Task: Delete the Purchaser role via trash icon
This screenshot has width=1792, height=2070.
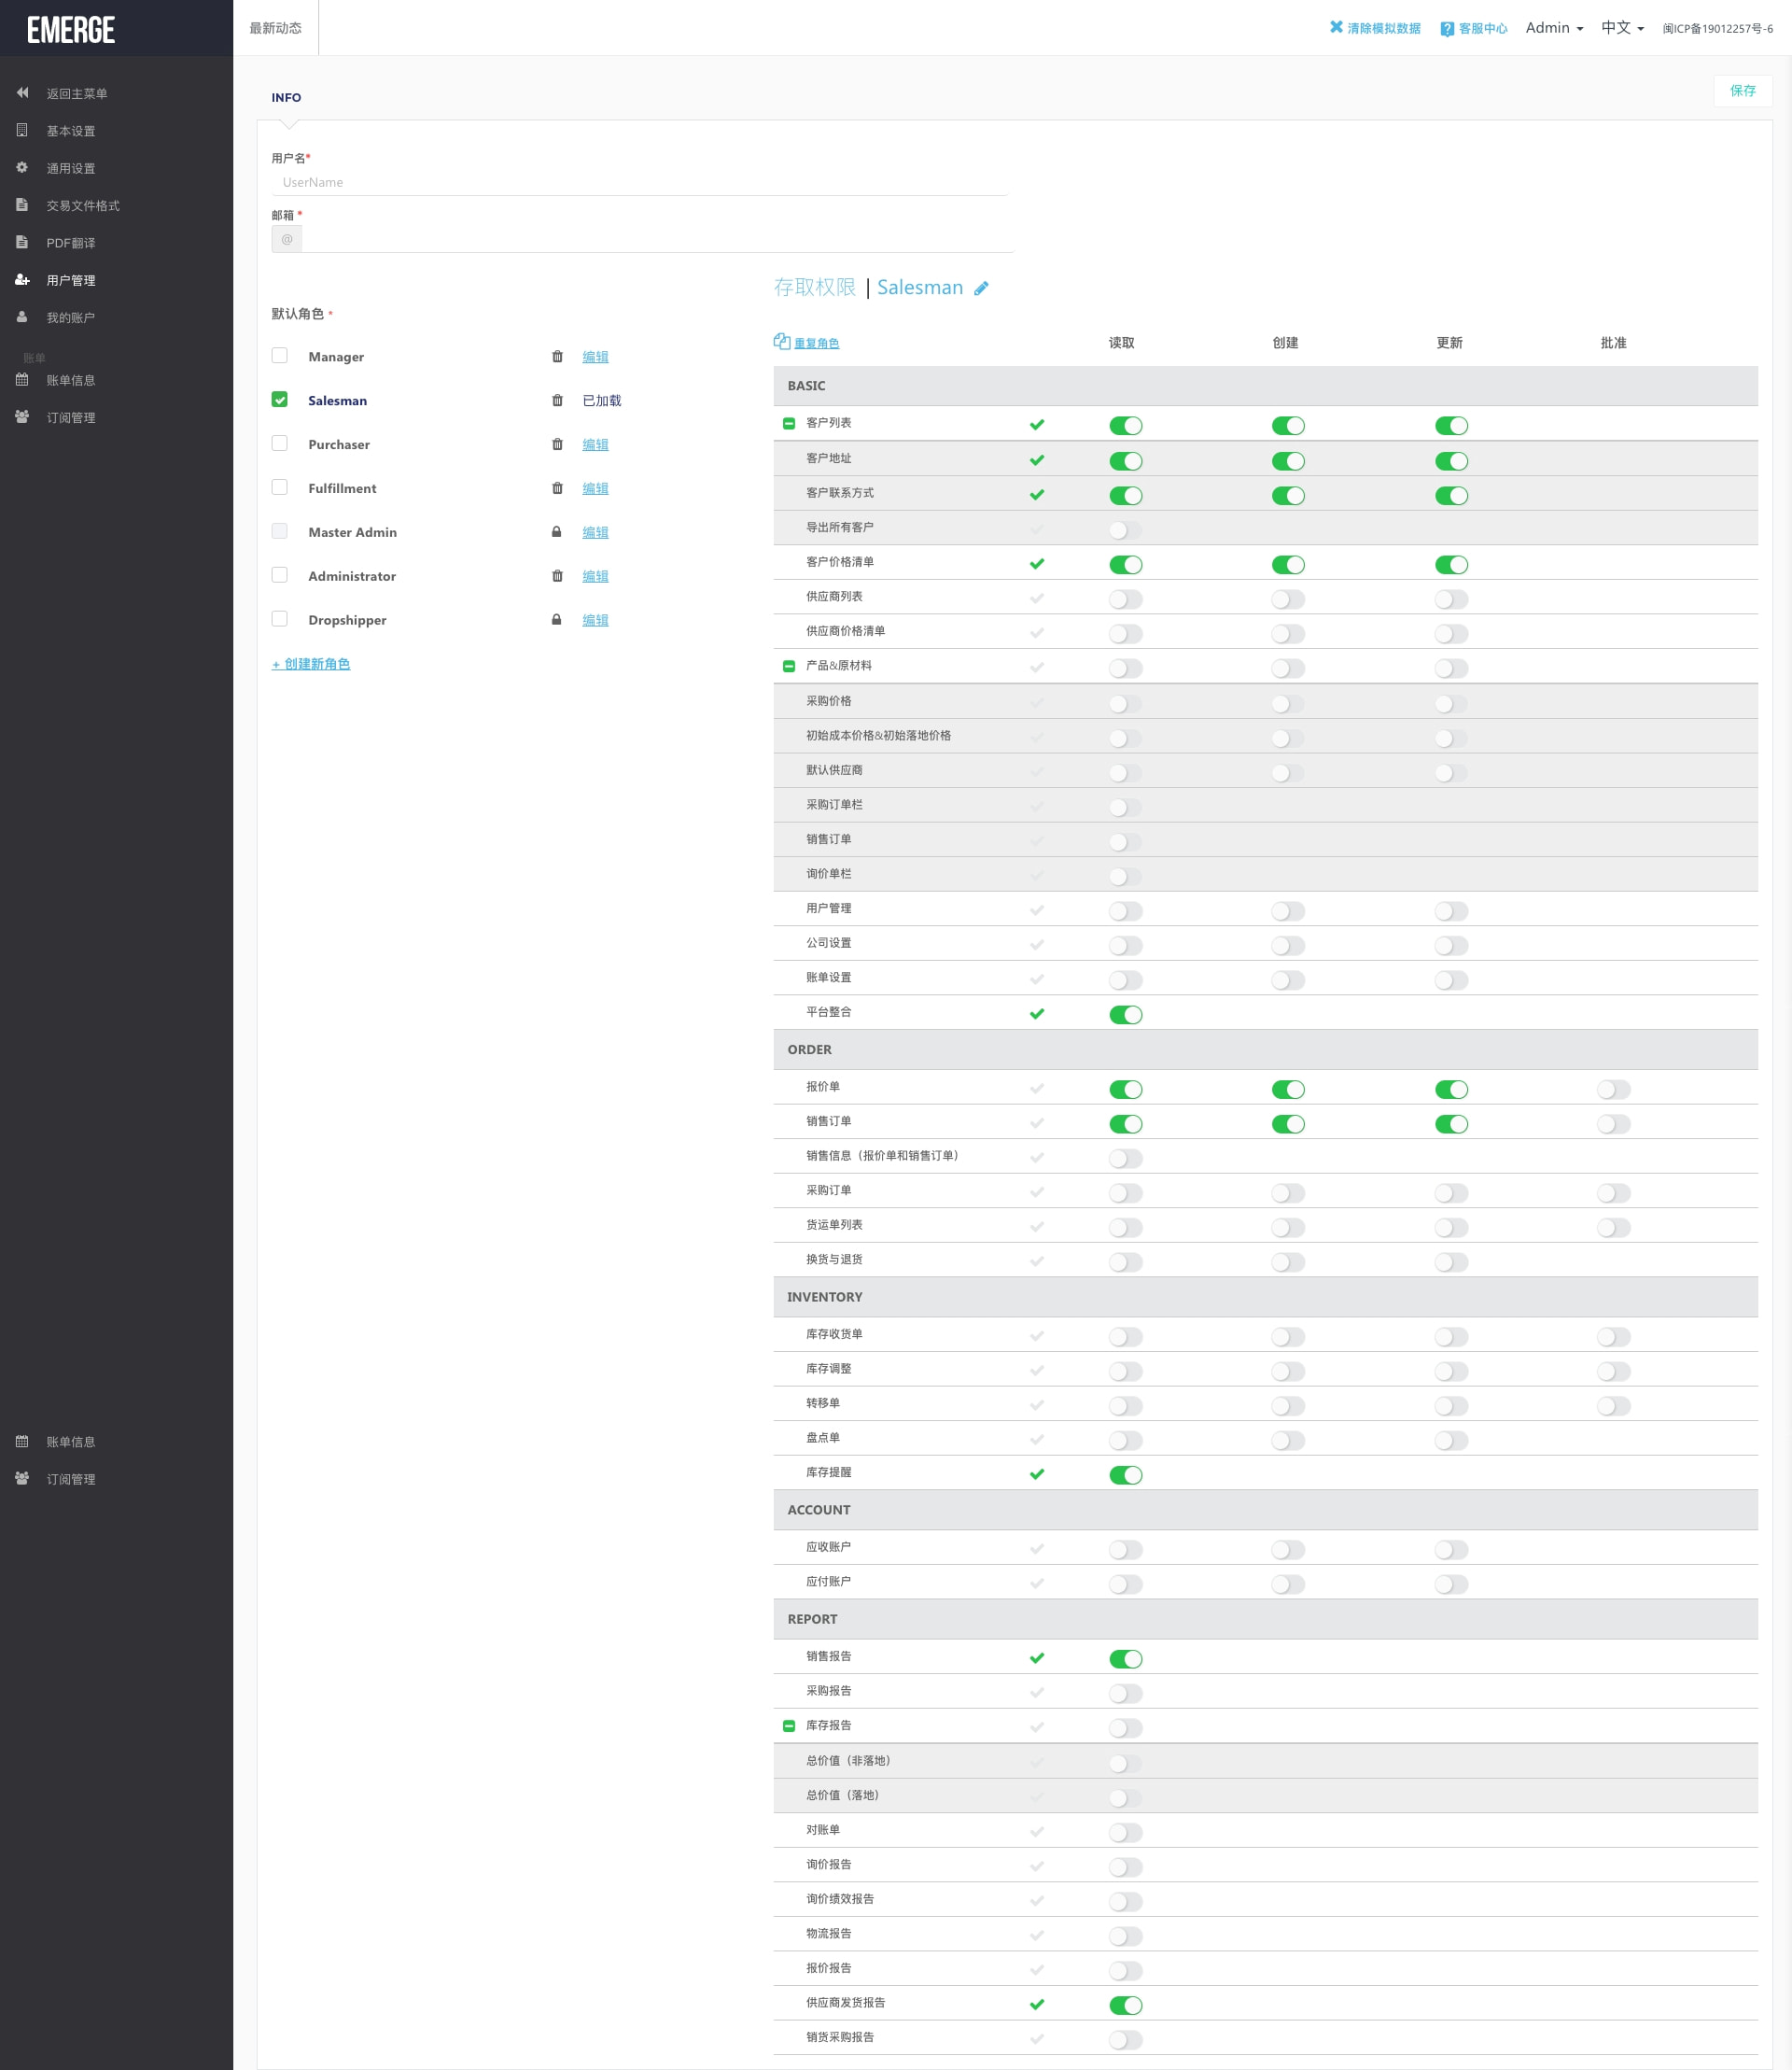Action: (557, 444)
